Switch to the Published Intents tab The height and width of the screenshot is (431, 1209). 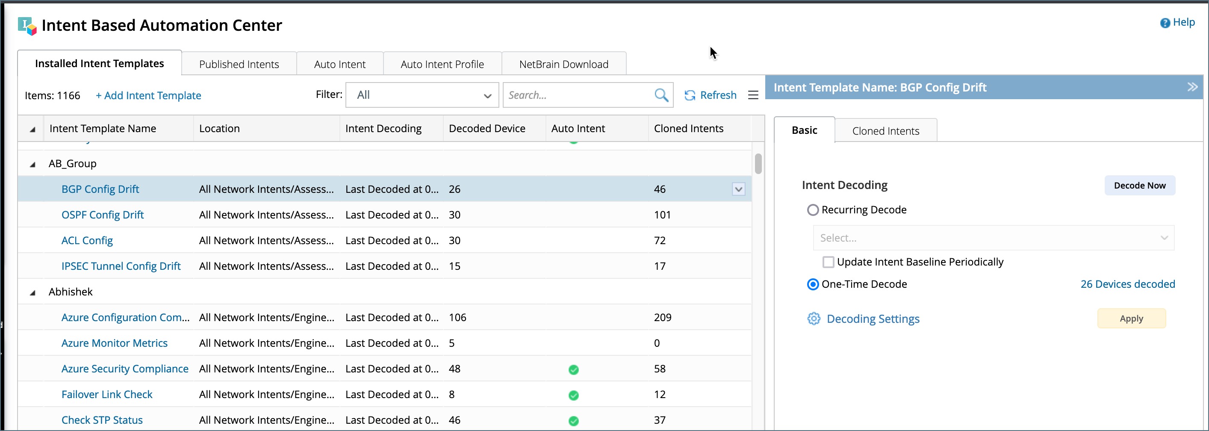tap(239, 64)
